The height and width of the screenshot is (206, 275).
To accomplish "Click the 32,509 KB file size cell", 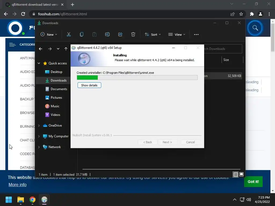I will (x=234, y=76).
